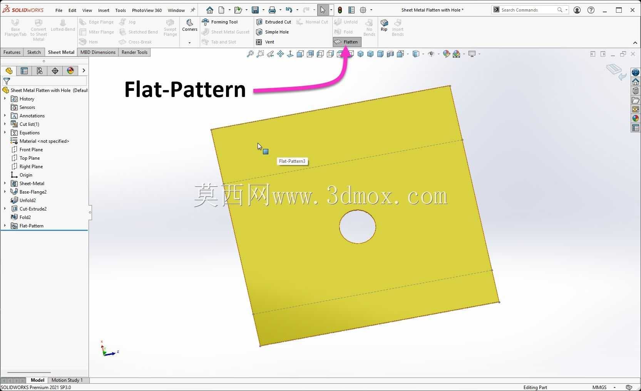This screenshot has height=391, width=641.
Task: Expand more manager tabs chevron
Action: 84,71
